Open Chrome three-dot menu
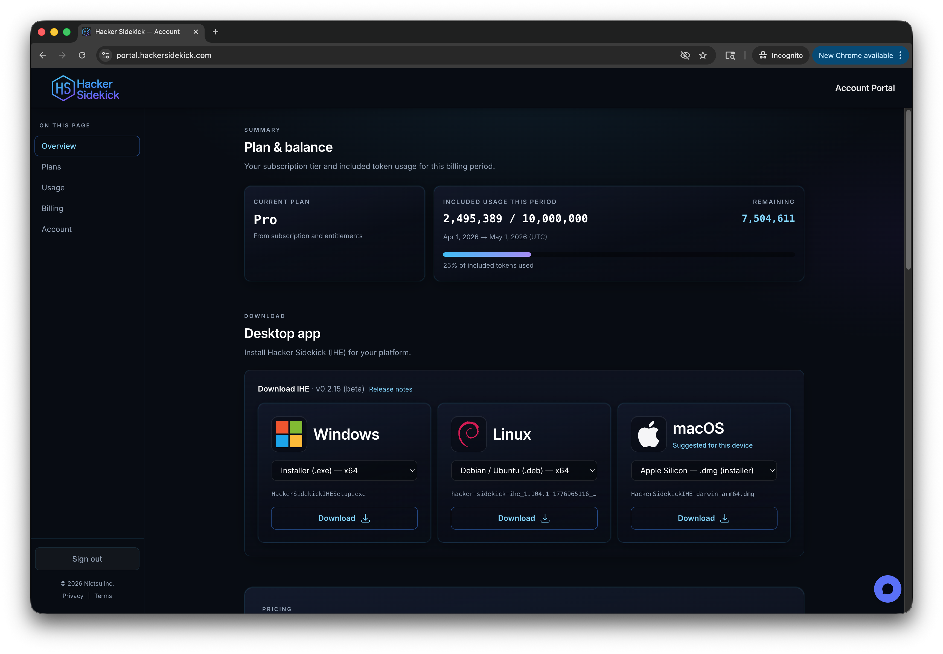The image size is (943, 654). click(900, 55)
